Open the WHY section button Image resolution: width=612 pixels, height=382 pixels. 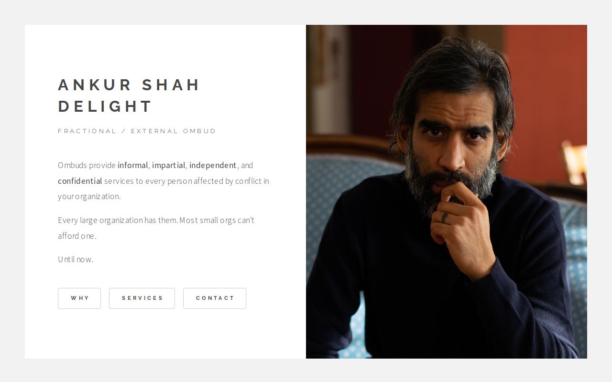point(79,298)
